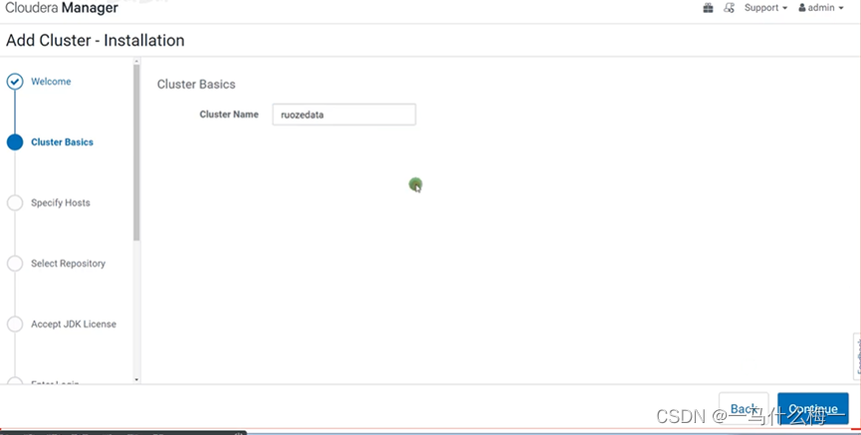Click the Cluster Basics heading

[x=196, y=84]
